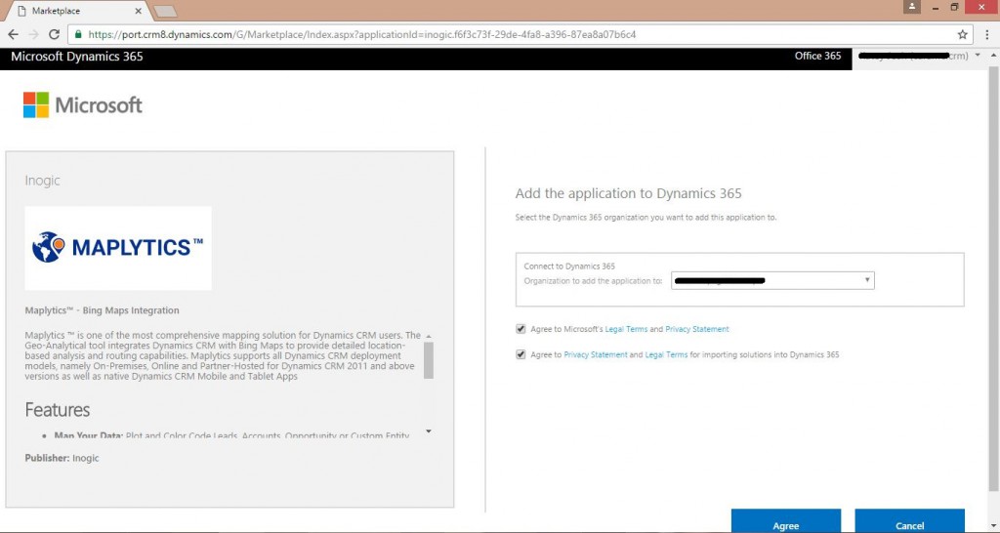Click Maplytics - Bing Maps Integration title
The image size is (1000, 533).
pos(102,310)
